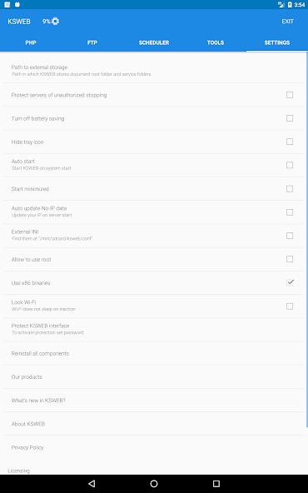Image resolution: width=308 pixels, height=493 pixels.
Task: Switch to the PHP tab
Action: pos(31,42)
